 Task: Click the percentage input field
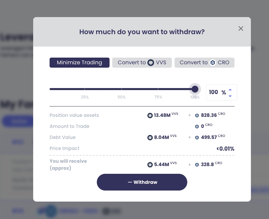pos(214,92)
